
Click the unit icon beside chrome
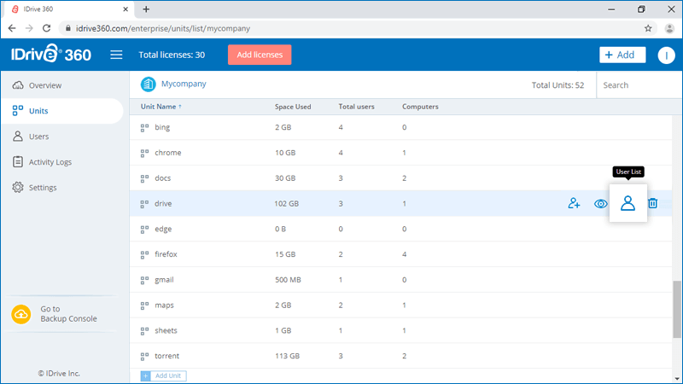point(144,153)
